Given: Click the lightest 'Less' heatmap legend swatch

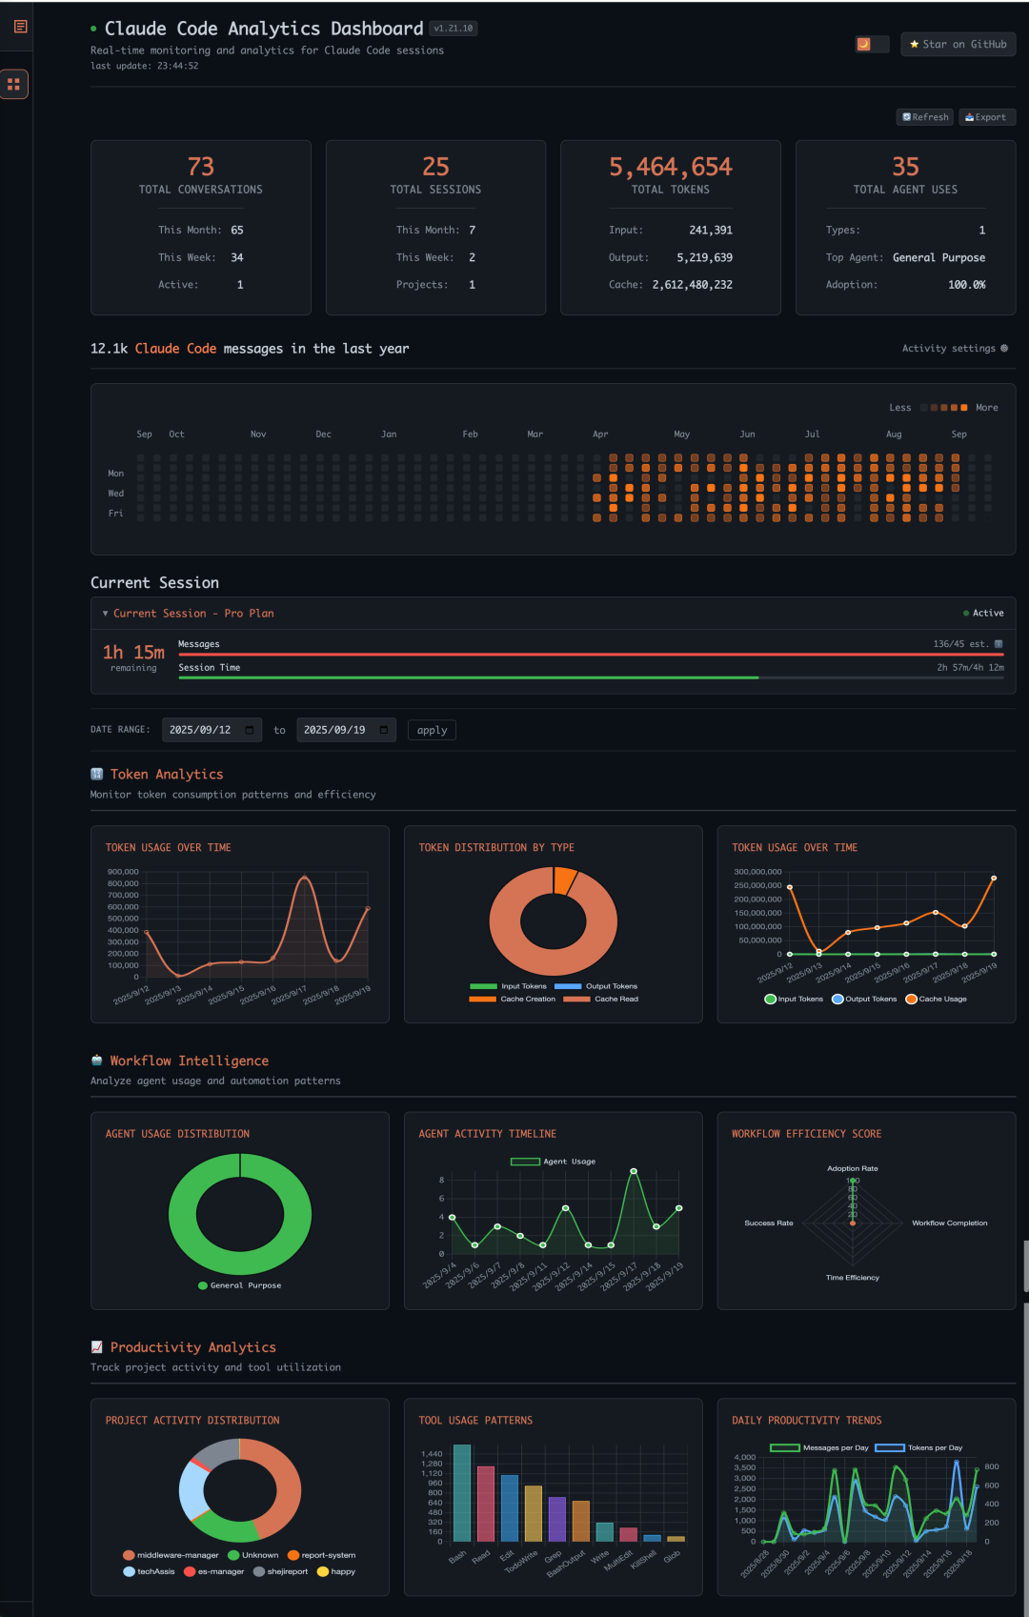Looking at the screenshot, I should click(922, 408).
